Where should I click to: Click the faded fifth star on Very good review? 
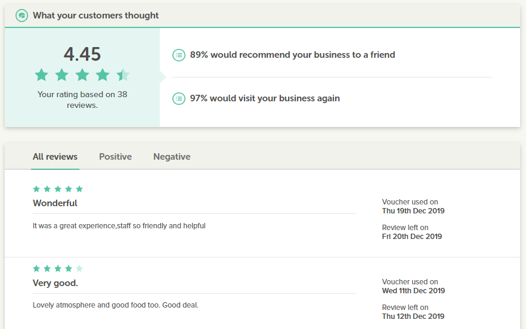(x=79, y=268)
